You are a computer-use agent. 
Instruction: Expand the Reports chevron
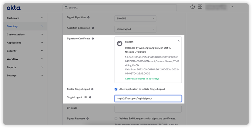click(42, 67)
